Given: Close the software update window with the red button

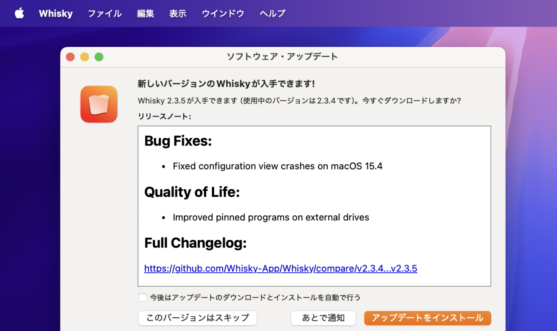Looking at the screenshot, I should pos(70,57).
